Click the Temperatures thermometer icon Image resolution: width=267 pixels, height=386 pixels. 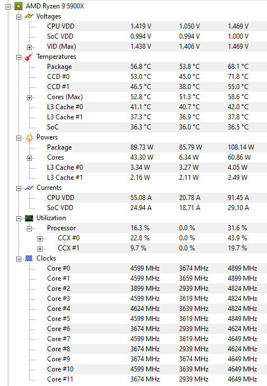29,57
